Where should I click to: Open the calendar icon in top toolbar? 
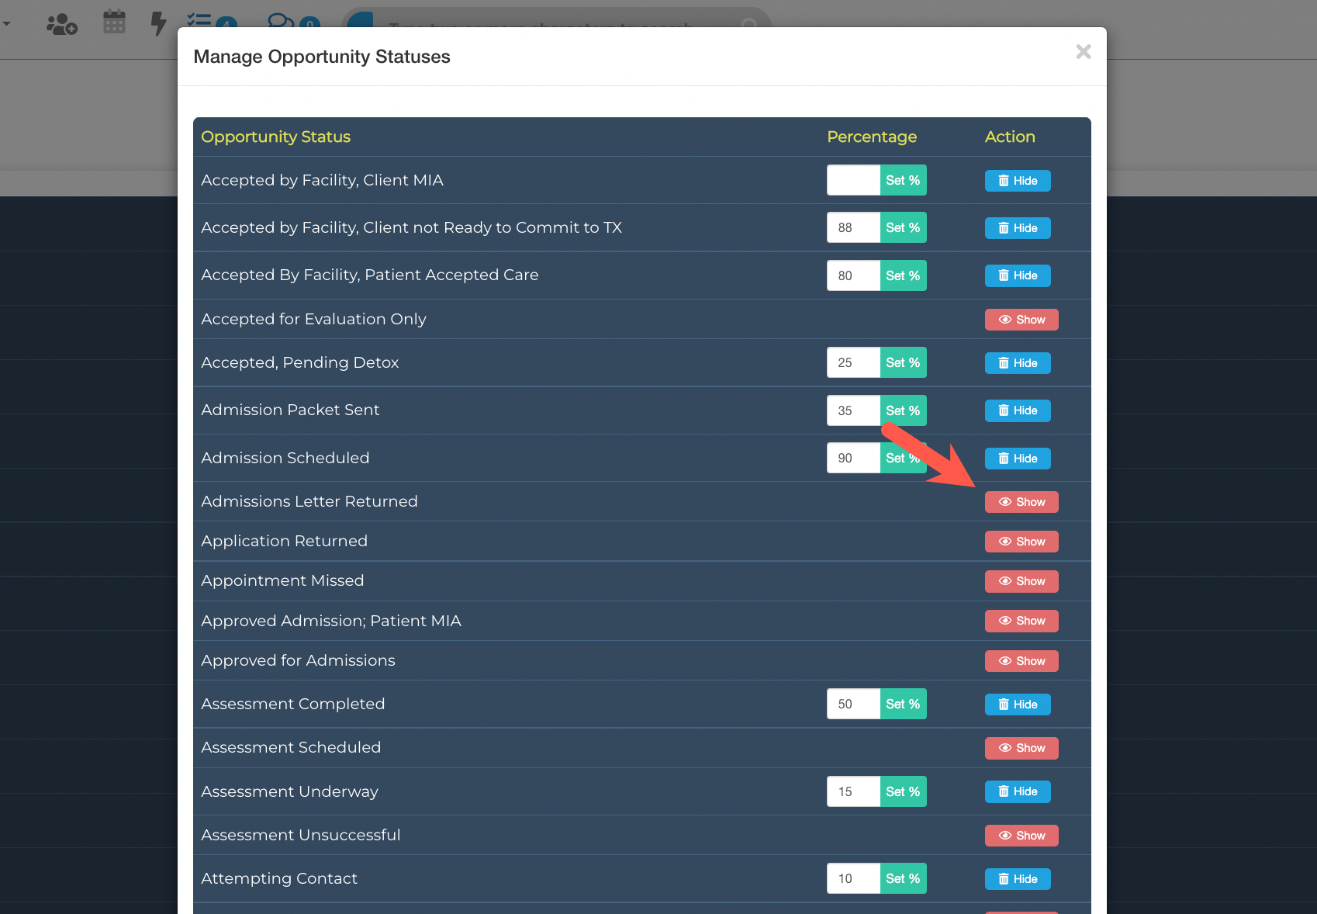114,23
